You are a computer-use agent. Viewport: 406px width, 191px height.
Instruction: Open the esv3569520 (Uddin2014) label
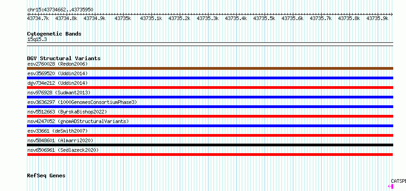pyautogui.click(x=57, y=73)
